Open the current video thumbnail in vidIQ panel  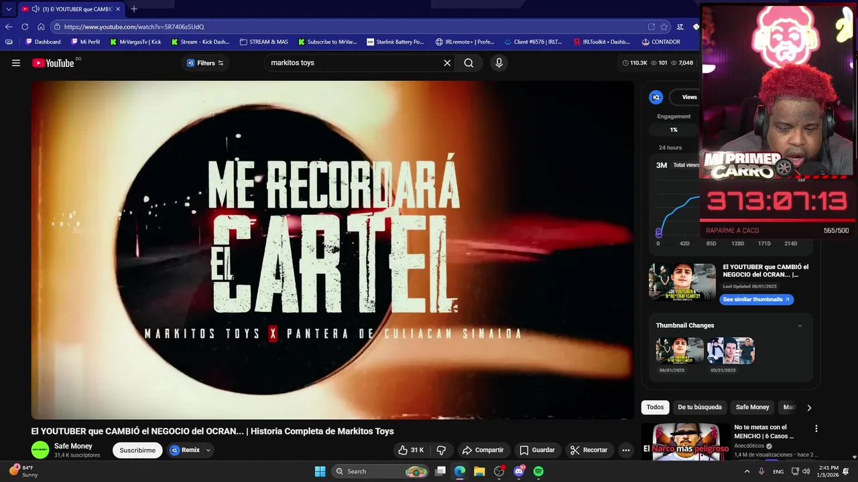click(682, 282)
